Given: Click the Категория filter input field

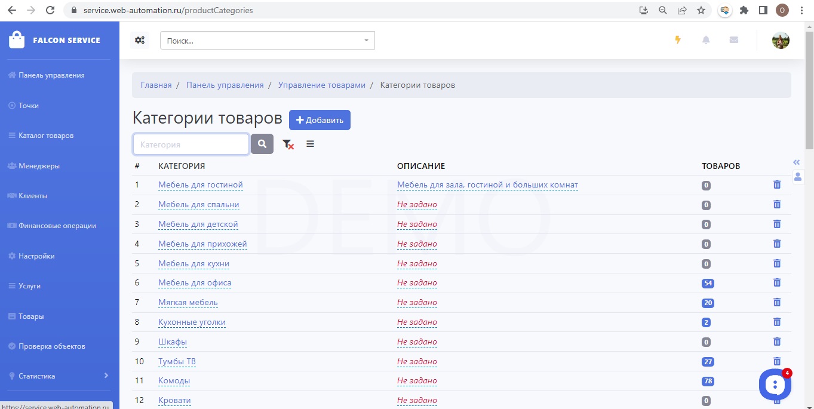Looking at the screenshot, I should point(191,144).
